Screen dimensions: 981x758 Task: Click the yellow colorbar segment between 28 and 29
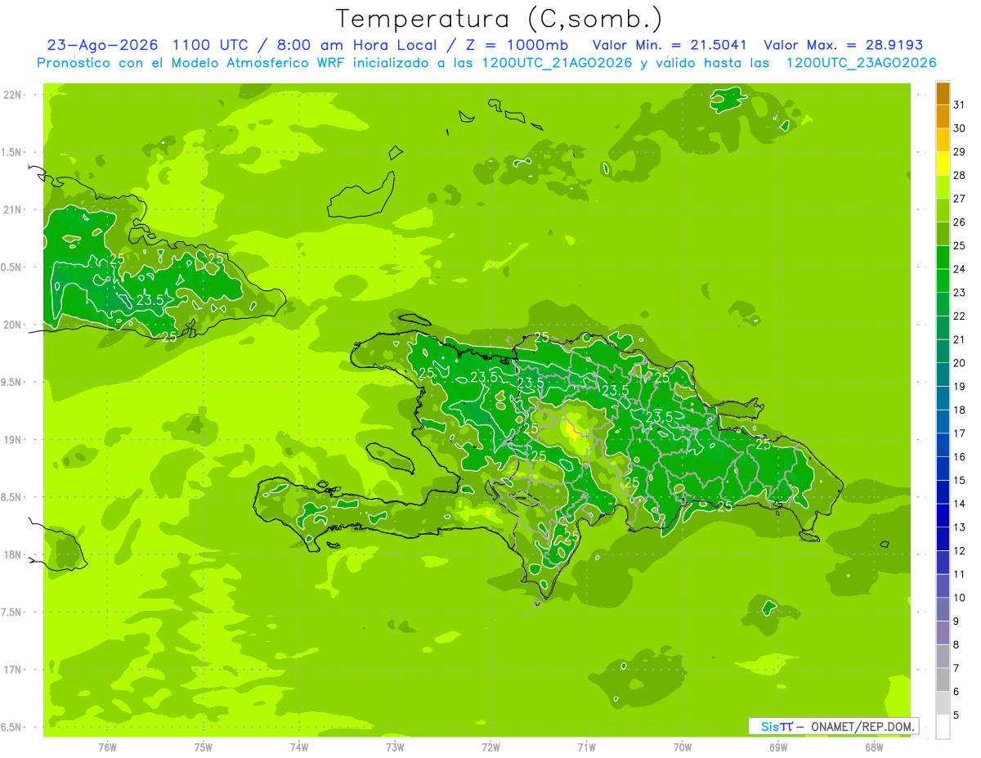click(x=943, y=164)
